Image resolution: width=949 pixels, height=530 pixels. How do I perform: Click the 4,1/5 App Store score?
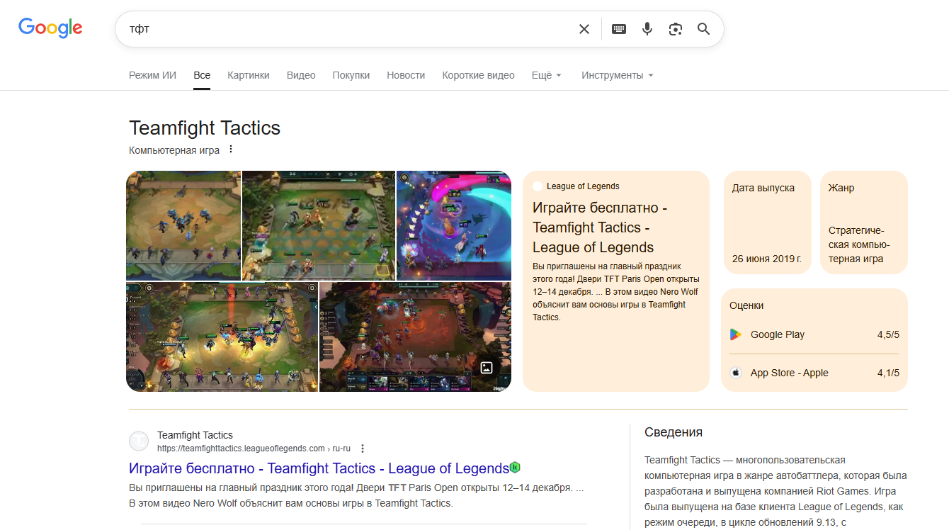pos(888,373)
